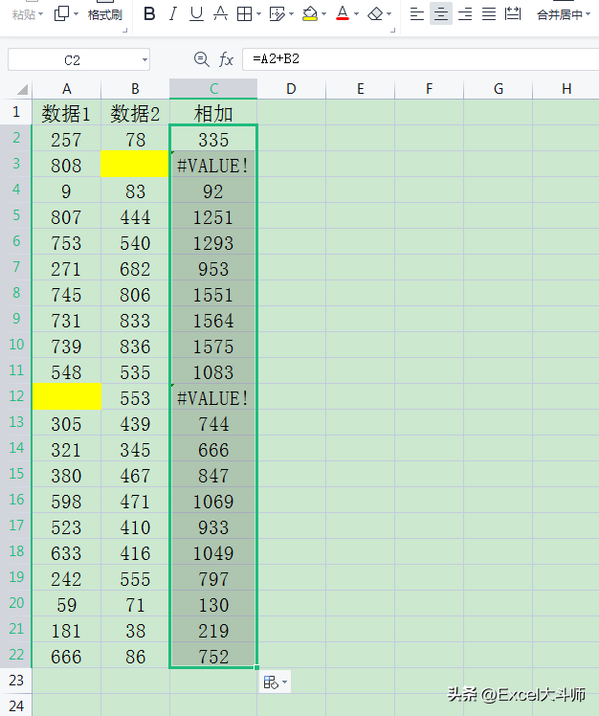Click the yellow empty cell B3
The image size is (599, 716).
pyautogui.click(x=135, y=164)
